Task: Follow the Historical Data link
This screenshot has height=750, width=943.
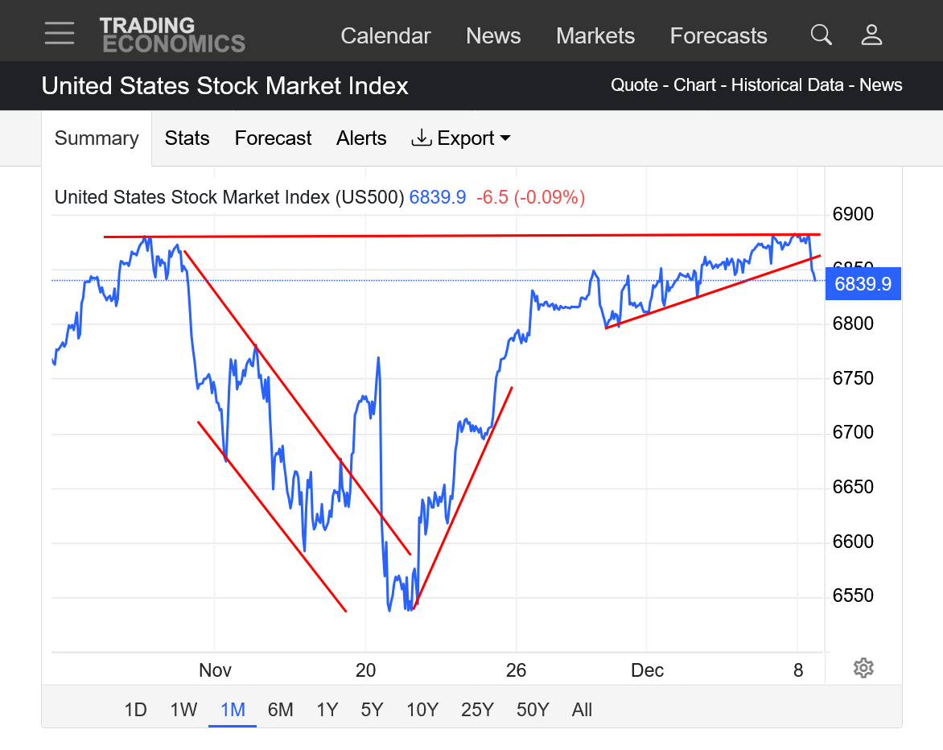Action: pos(787,85)
